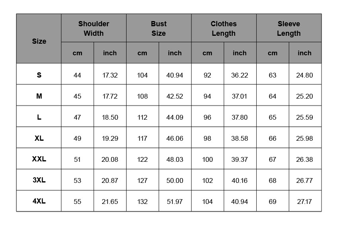The image size is (339, 225).
Task: Select the Clothes Length header cell
Action: pos(224,28)
